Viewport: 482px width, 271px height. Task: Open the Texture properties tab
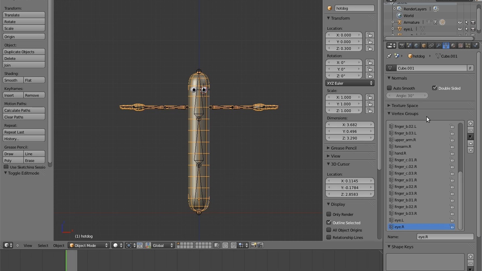(461, 46)
